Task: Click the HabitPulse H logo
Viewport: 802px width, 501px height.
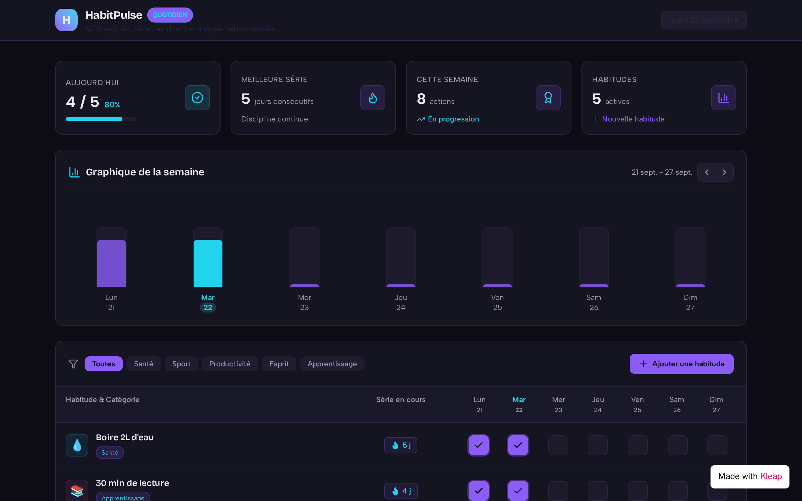Action: click(66, 20)
